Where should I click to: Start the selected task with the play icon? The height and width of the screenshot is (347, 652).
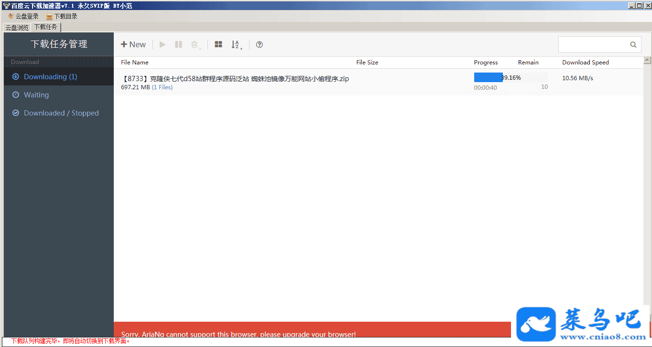pos(163,44)
